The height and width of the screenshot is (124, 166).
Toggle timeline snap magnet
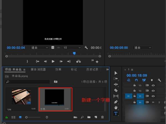(x=136, y=80)
